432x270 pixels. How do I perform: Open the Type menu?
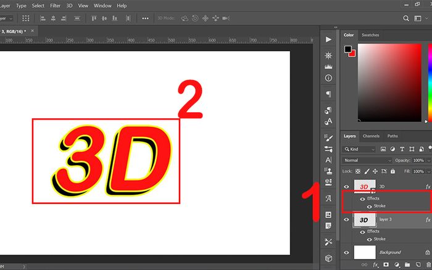pyautogui.click(x=21, y=6)
